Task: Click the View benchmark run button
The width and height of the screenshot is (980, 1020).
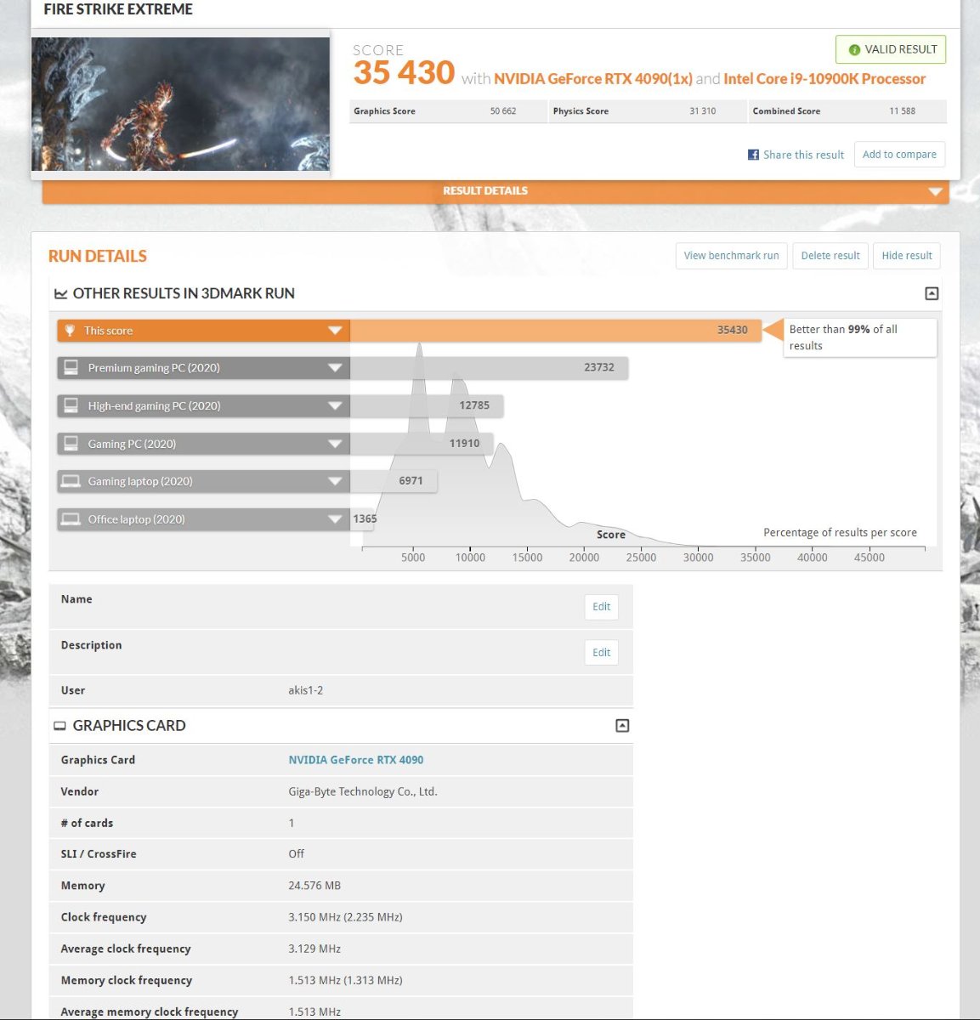Action: 731,256
